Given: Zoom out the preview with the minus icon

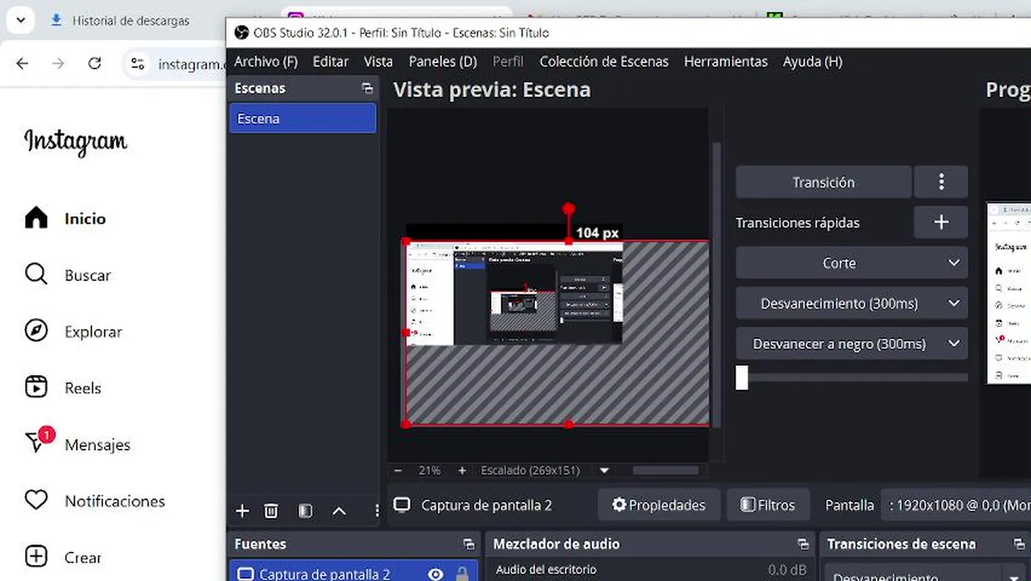Looking at the screenshot, I should click(x=398, y=470).
